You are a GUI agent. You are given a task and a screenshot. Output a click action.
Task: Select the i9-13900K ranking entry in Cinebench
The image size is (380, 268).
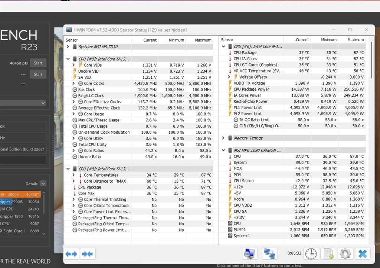pos(20,195)
